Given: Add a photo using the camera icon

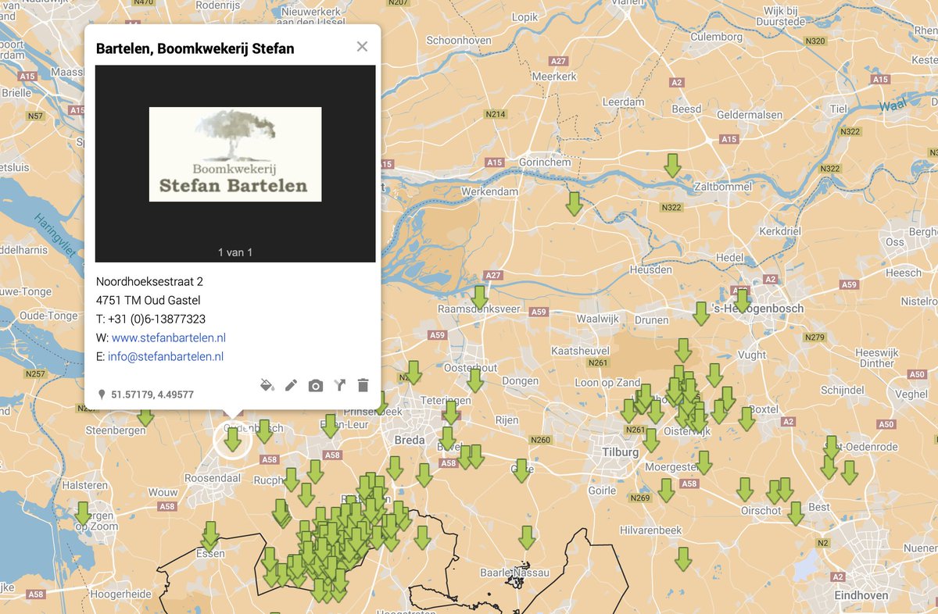Looking at the screenshot, I should coord(315,385).
